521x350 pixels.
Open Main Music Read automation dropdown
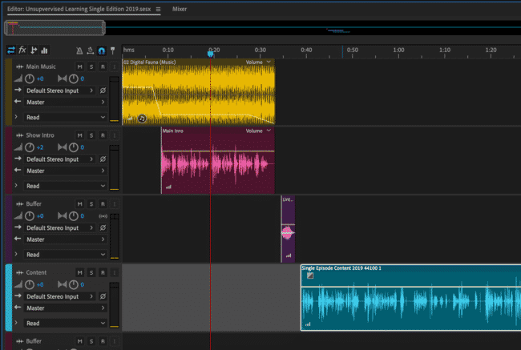(x=66, y=117)
